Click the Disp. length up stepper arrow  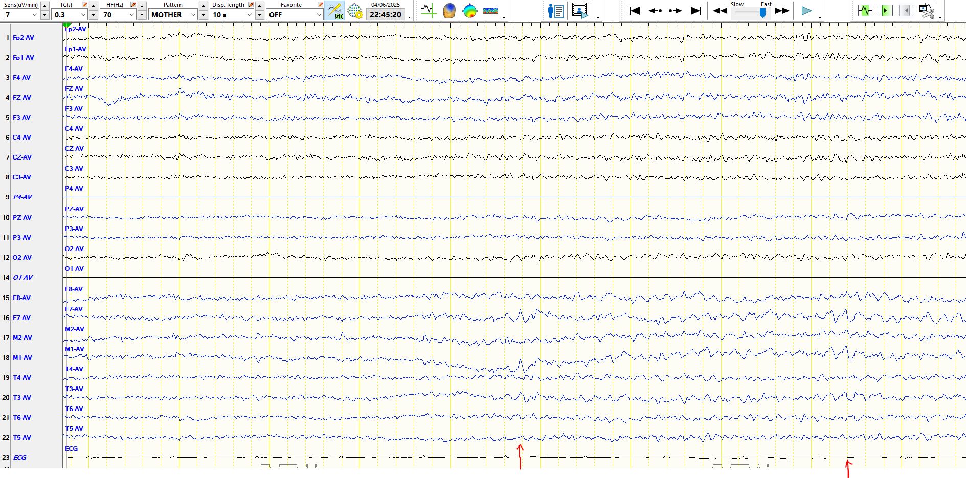(x=260, y=5)
